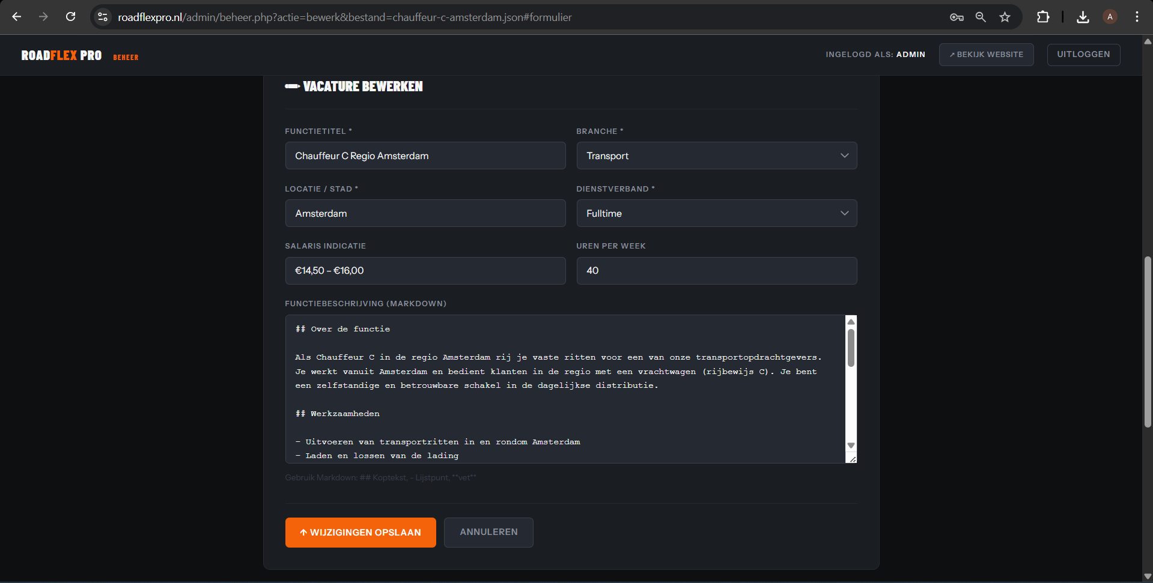Open the Dienstverband dropdown showing Fulltime
The width and height of the screenshot is (1153, 583).
tap(717, 213)
